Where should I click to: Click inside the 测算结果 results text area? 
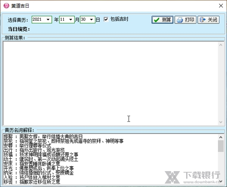(x=110, y=81)
